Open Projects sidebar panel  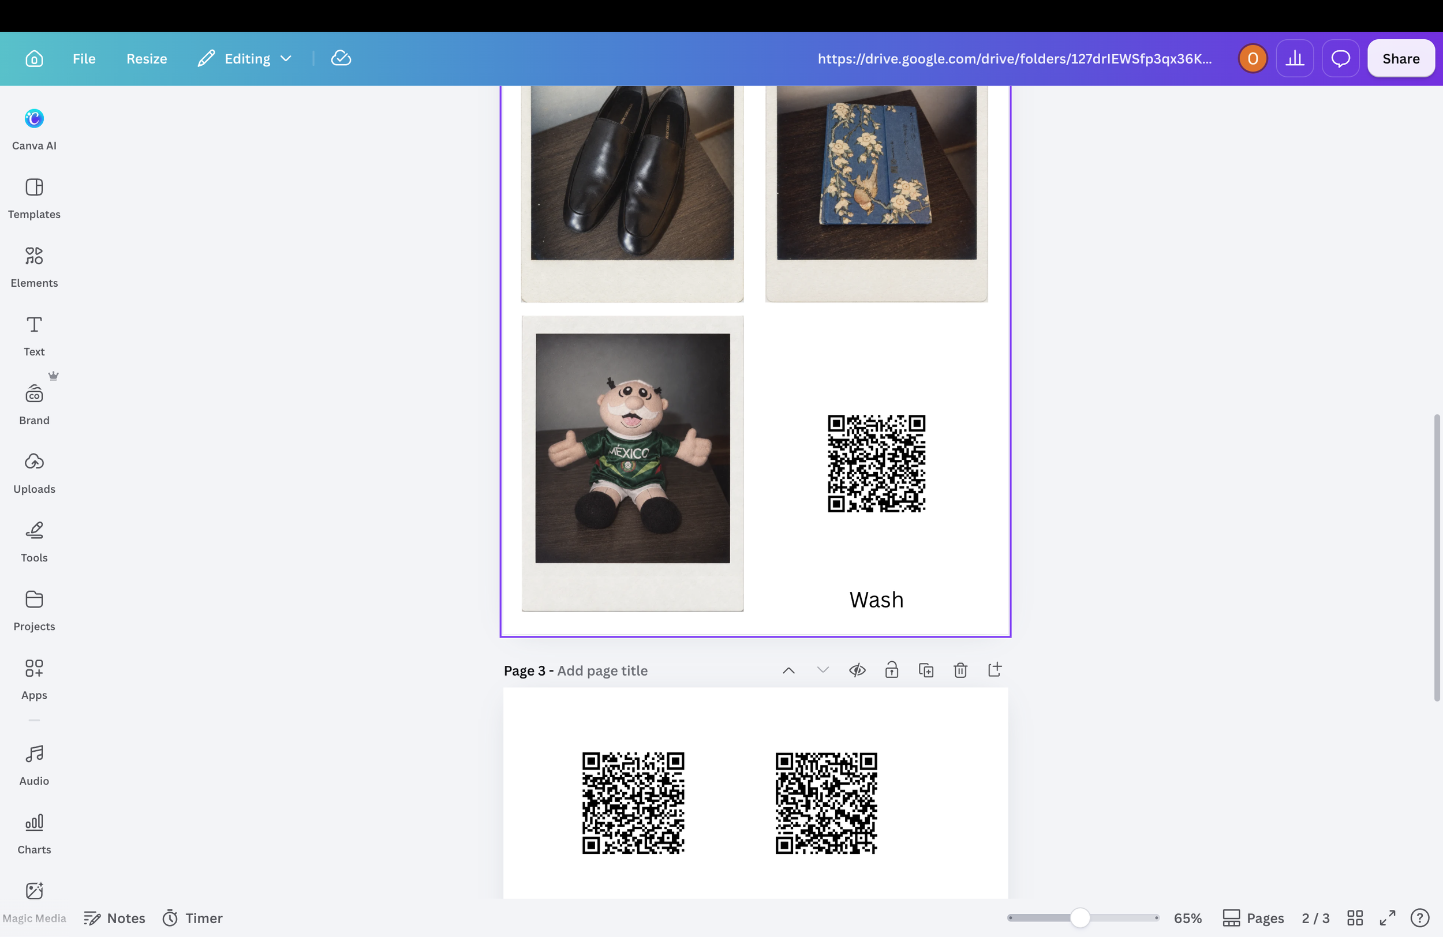click(x=34, y=610)
